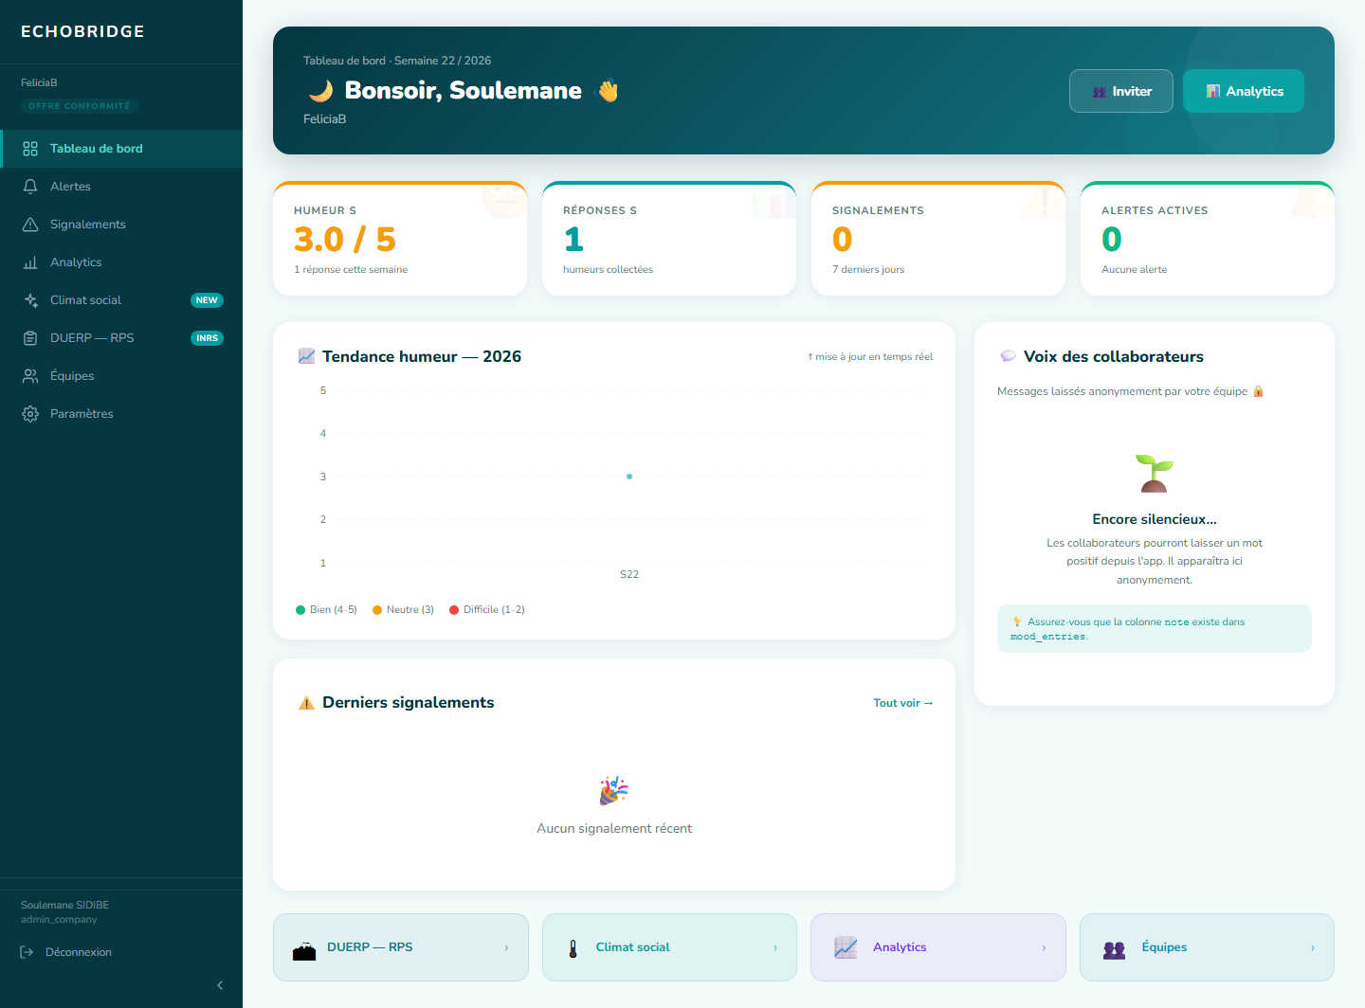Click the Déconnexion link
Viewport: 1365px width, 1008px height.
(79, 952)
